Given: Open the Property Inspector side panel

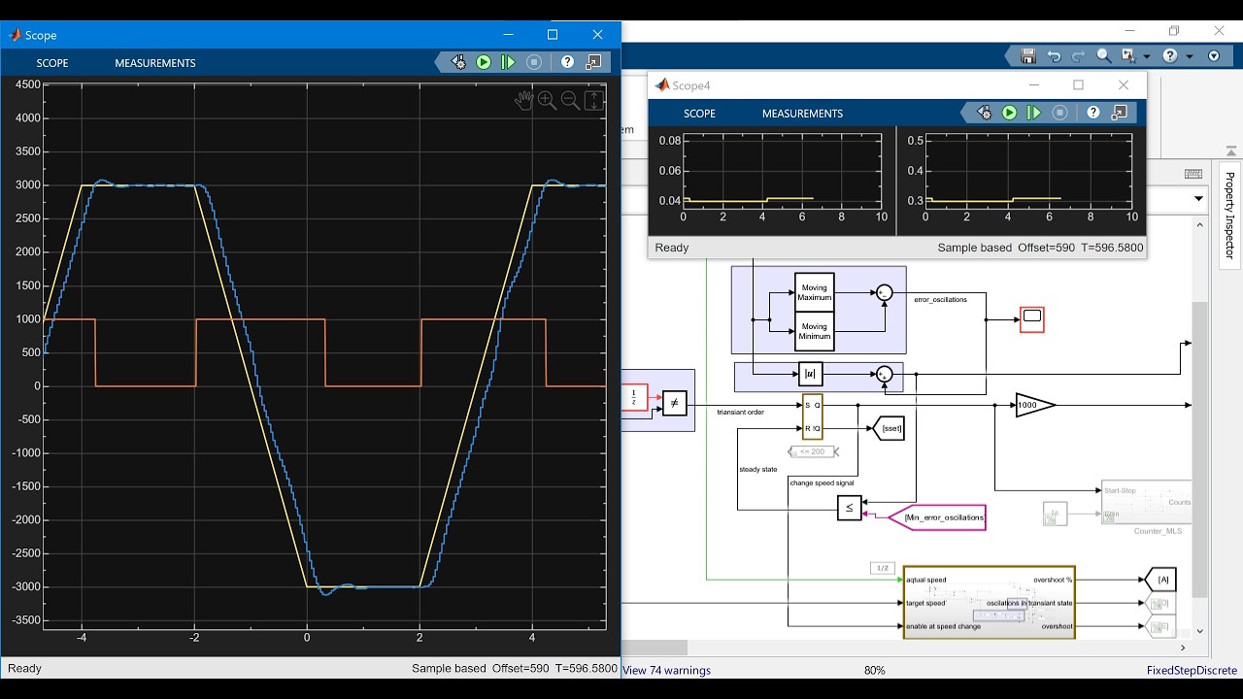Looking at the screenshot, I should [x=1229, y=216].
